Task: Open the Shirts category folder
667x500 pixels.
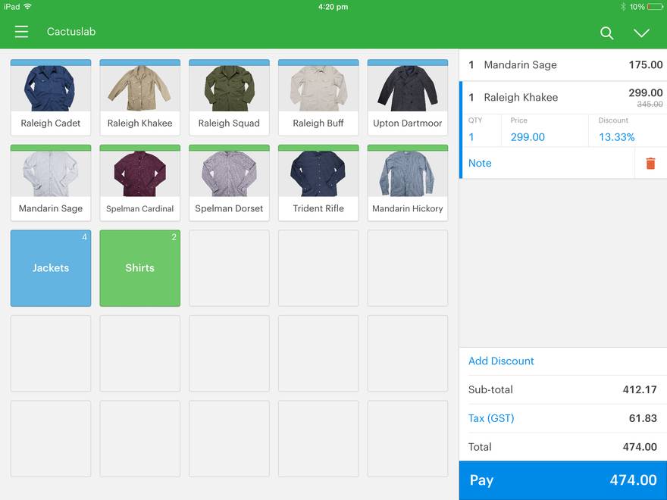Action: point(140,268)
